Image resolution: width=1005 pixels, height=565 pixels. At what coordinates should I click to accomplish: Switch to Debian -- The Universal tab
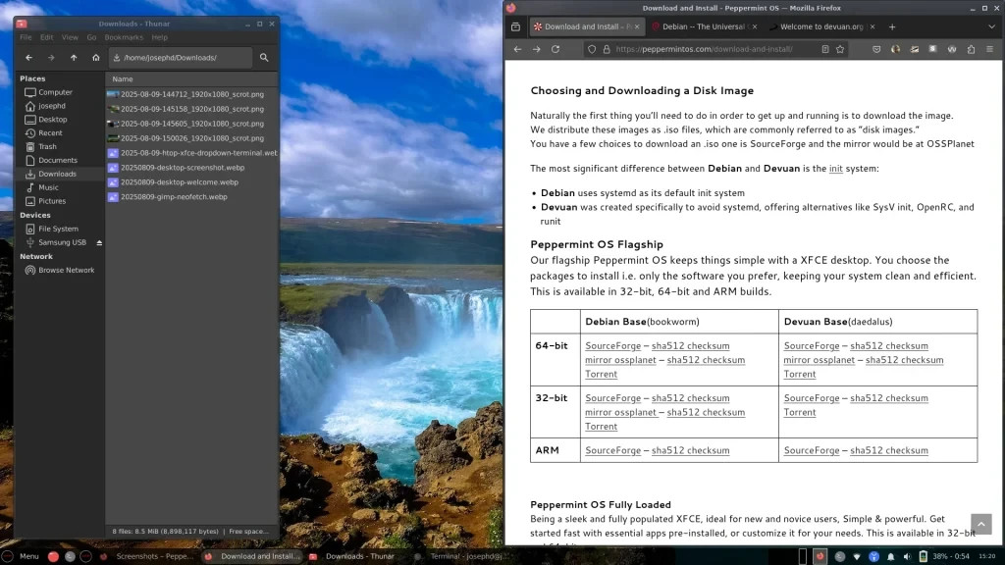(x=705, y=26)
